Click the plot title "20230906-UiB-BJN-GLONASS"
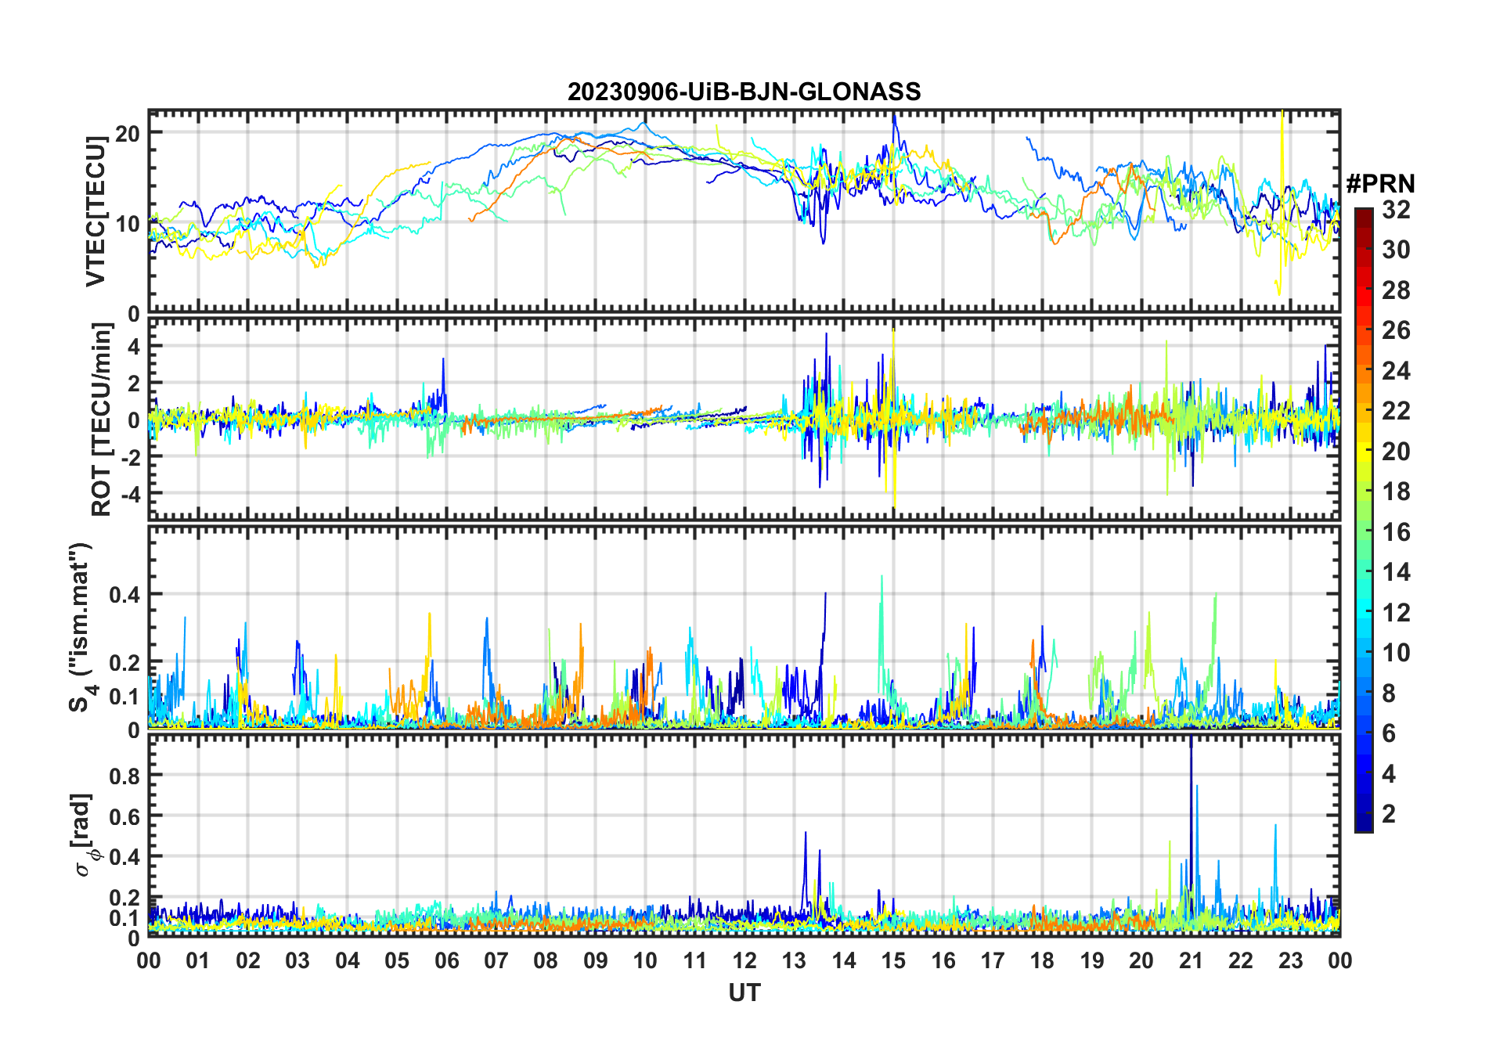The width and height of the screenshot is (1489, 1041). pos(744,92)
